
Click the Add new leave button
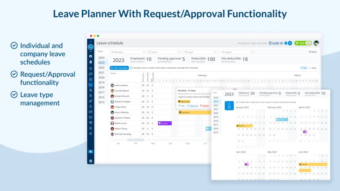119,68
